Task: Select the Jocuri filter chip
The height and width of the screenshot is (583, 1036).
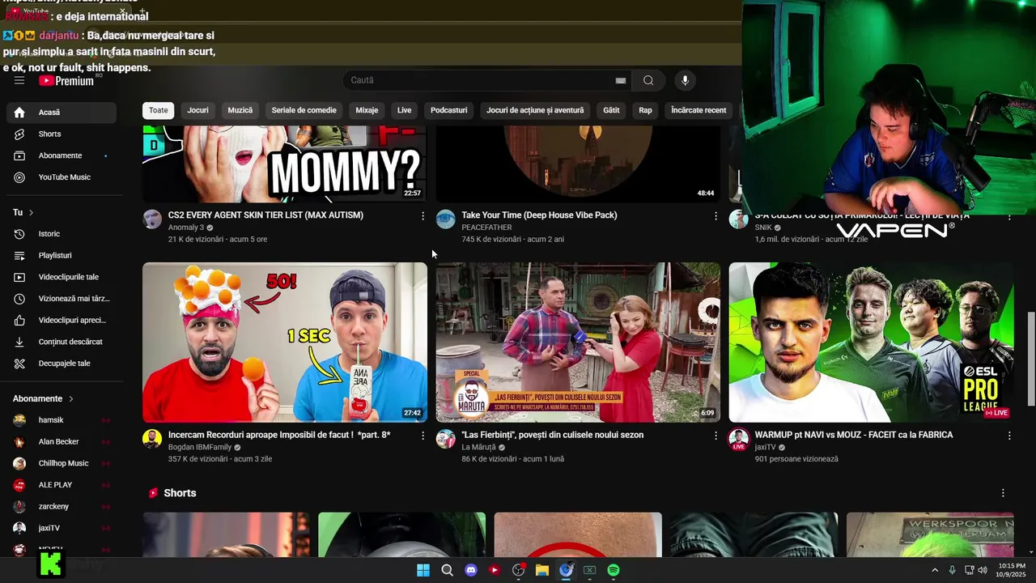Action: 197,110
